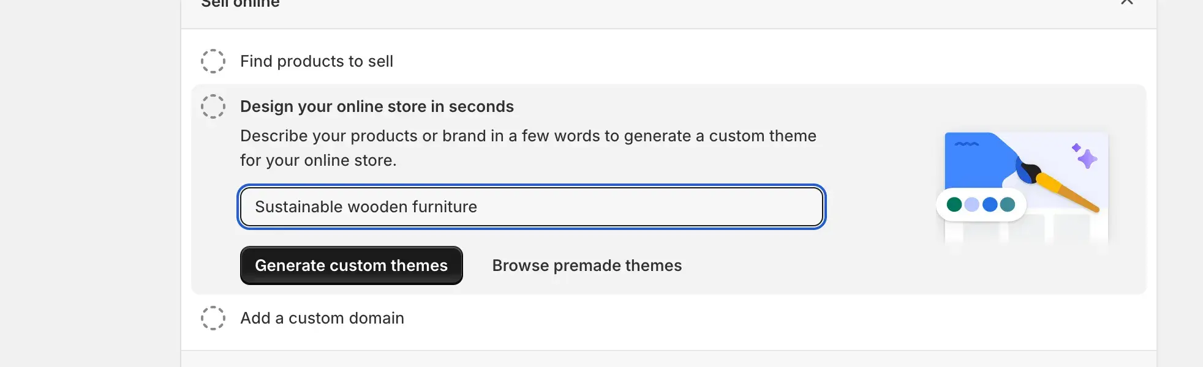Pick the dark green color dot
Image resolution: width=1203 pixels, height=367 pixels.
pos(954,204)
